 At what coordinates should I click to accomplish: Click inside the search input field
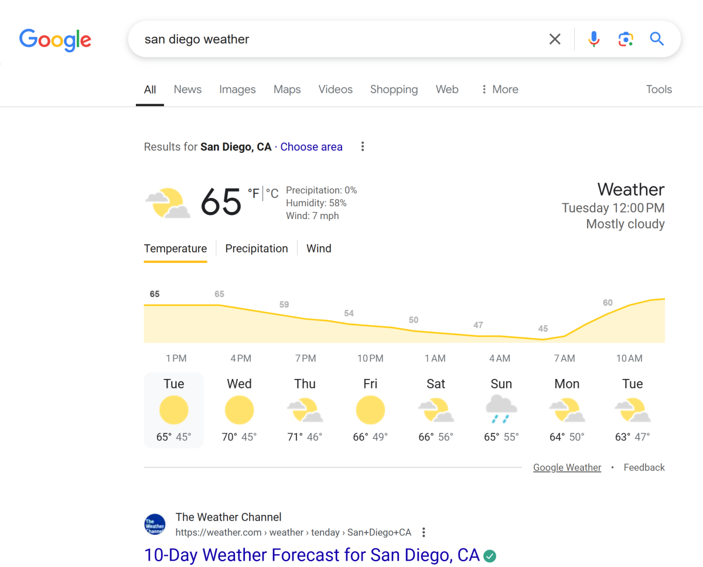[x=340, y=39]
